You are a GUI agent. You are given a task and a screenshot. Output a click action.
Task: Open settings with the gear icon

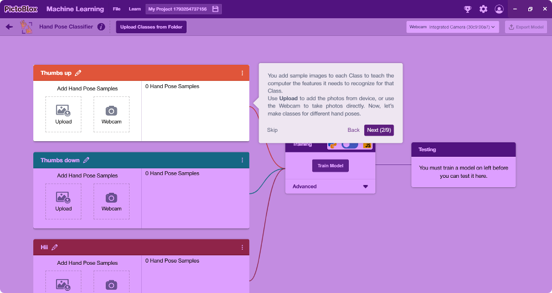click(483, 9)
